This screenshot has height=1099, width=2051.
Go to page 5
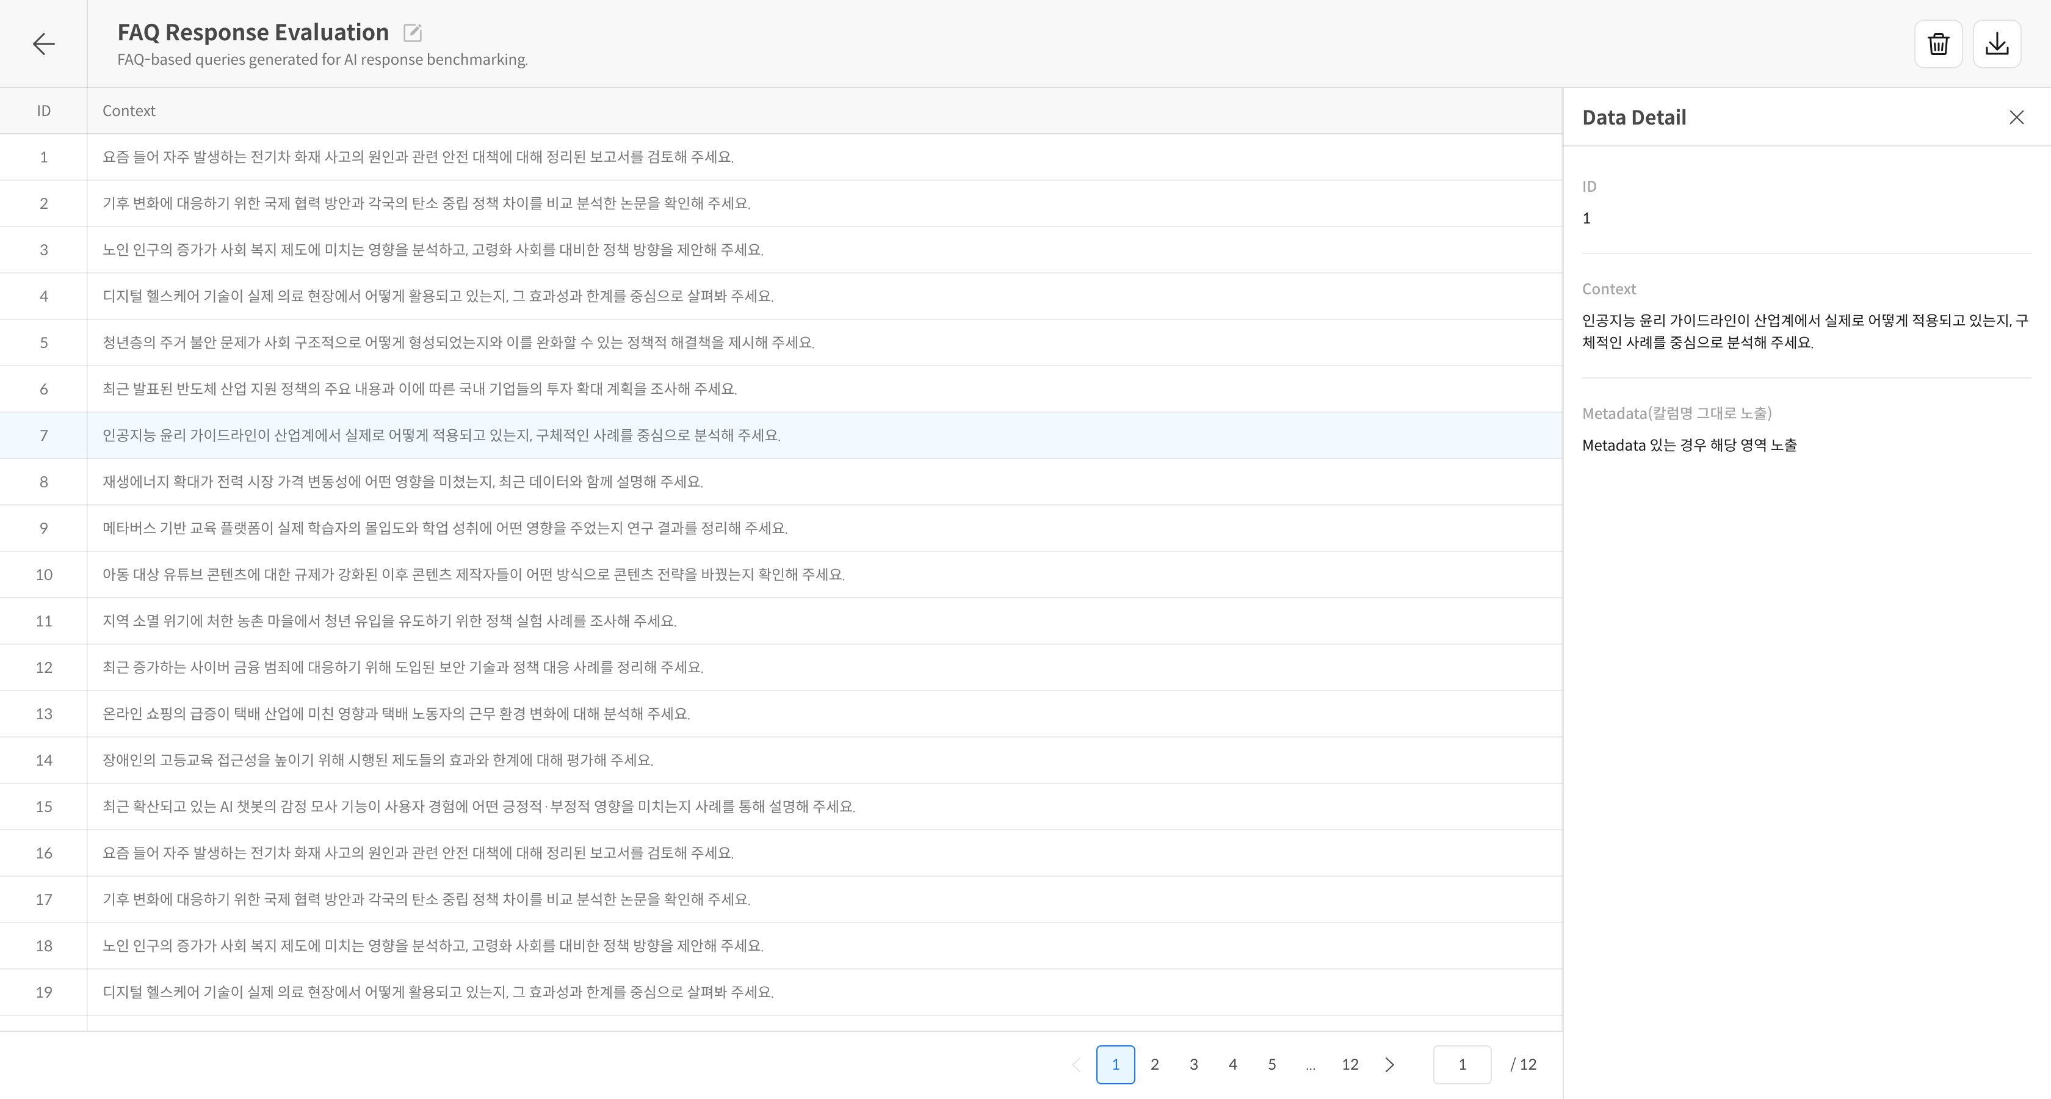tap(1271, 1065)
